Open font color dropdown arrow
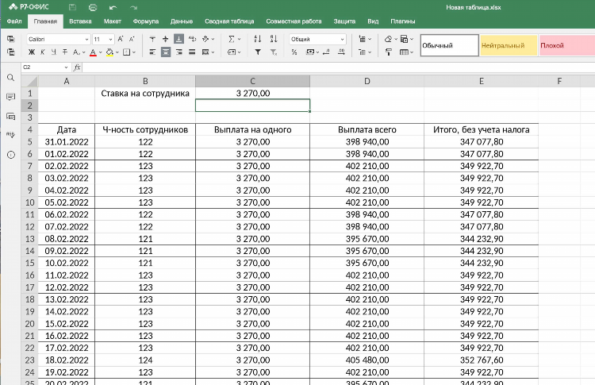 (x=101, y=52)
